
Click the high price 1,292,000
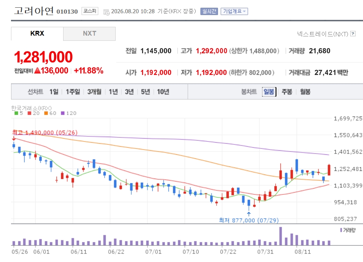(211, 51)
